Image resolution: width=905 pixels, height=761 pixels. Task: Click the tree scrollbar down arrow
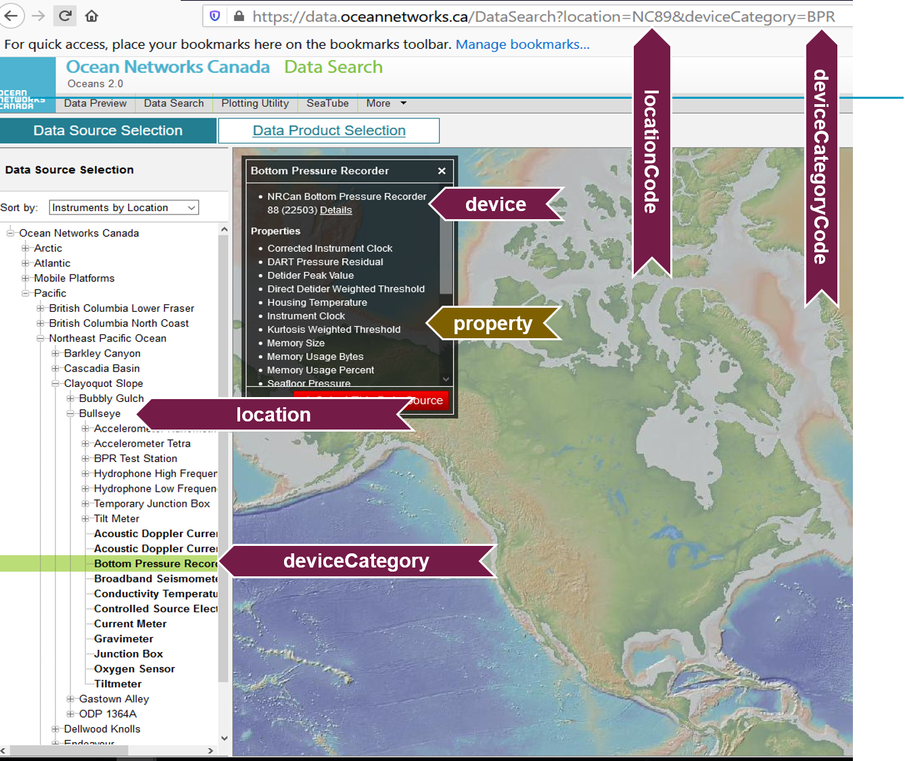tap(224, 738)
